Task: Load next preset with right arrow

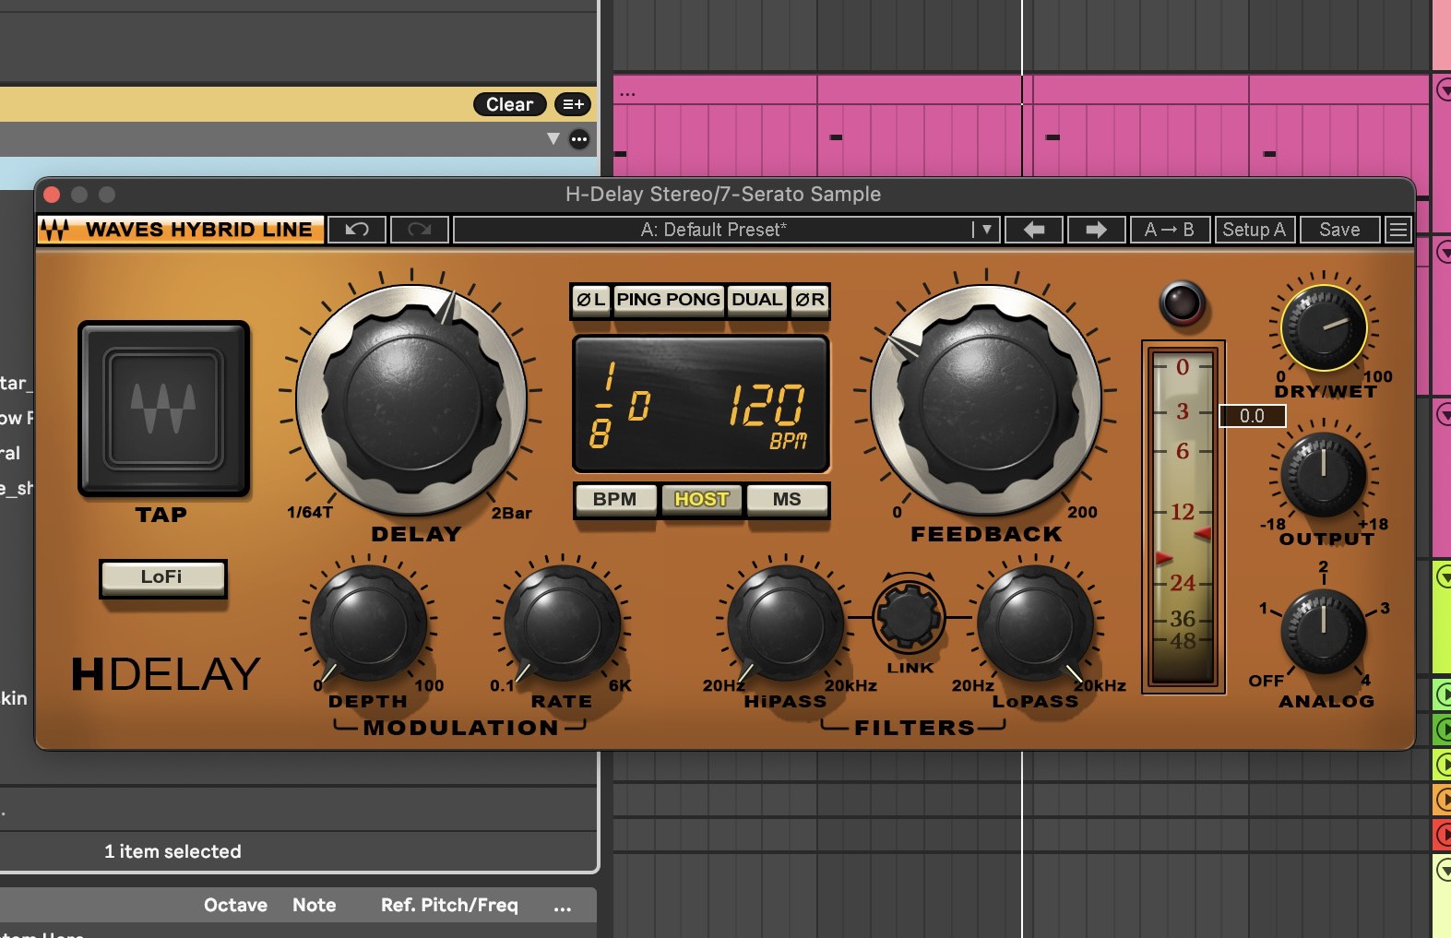Action: pos(1096,230)
